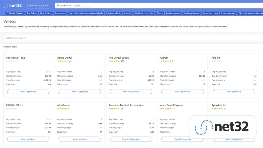
Task: Click Ace Dental Supply star rating
Action: [x=114, y=61]
